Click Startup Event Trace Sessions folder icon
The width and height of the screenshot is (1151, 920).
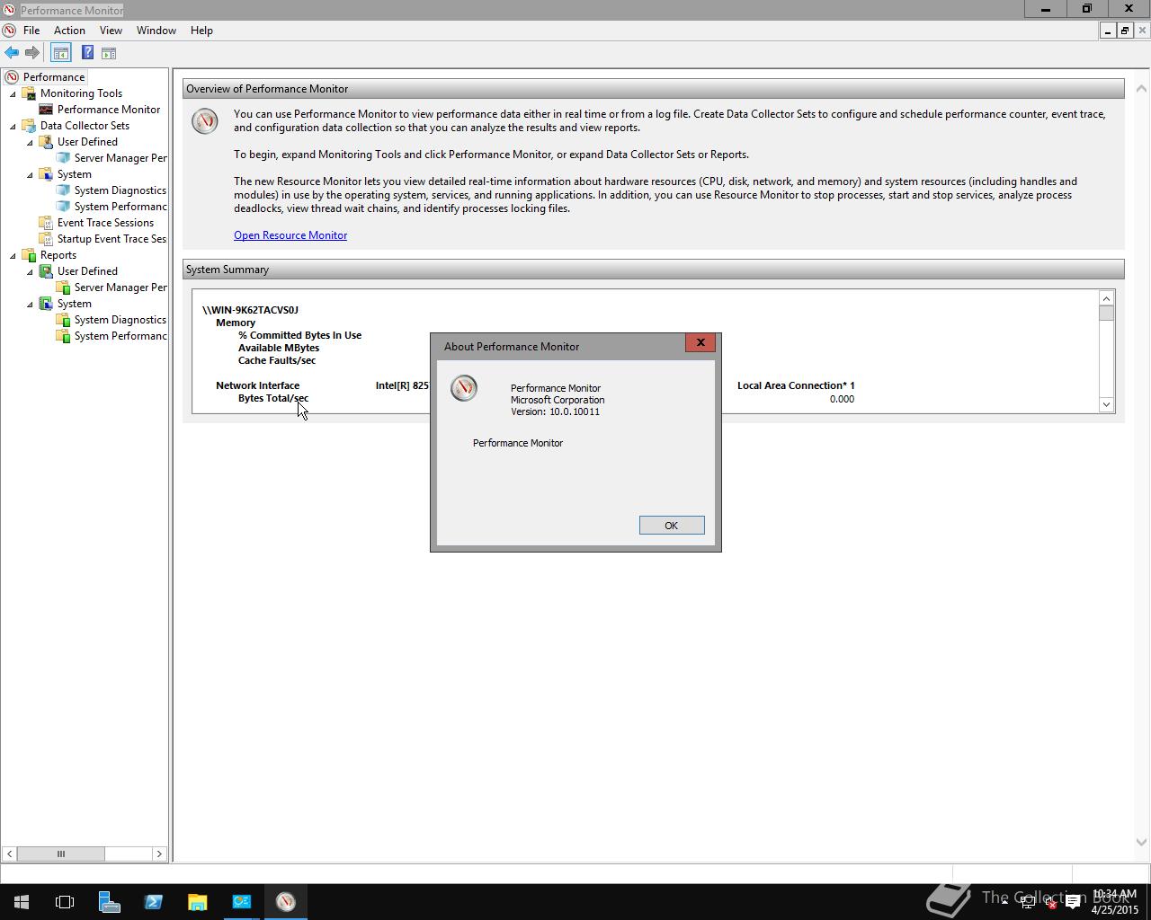click(x=46, y=239)
